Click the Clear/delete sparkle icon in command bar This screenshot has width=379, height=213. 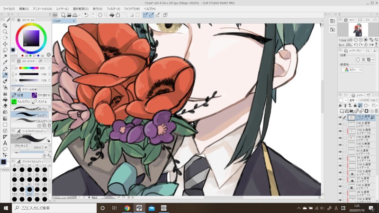(100, 15)
